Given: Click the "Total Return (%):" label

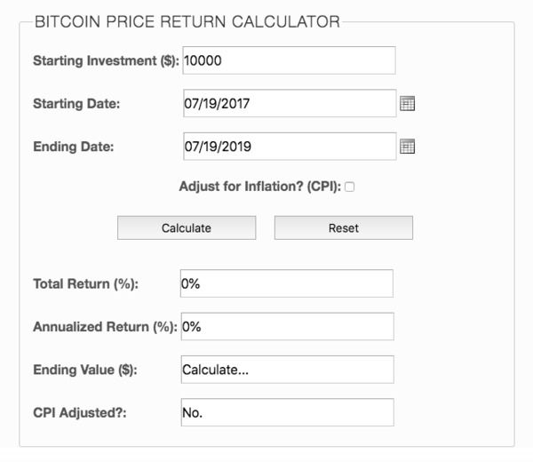Looking at the screenshot, I should (x=85, y=283).
